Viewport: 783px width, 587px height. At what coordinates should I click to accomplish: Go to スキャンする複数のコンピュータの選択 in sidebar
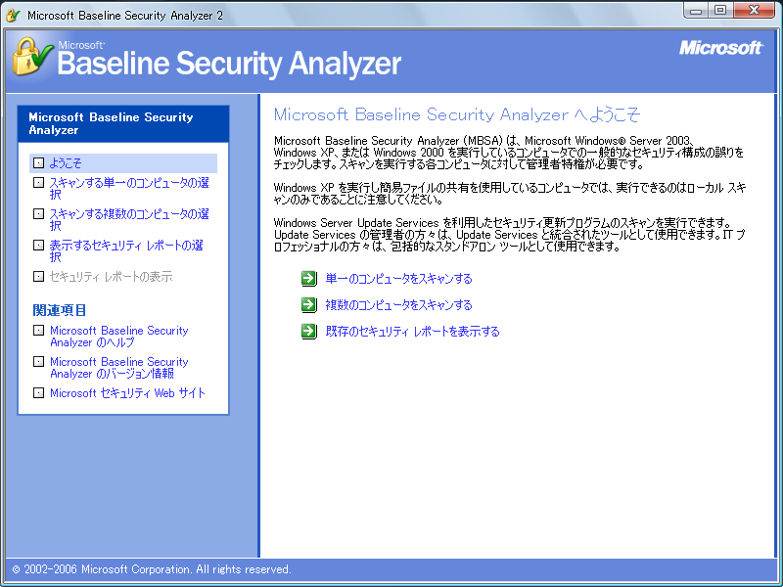coord(129,219)
